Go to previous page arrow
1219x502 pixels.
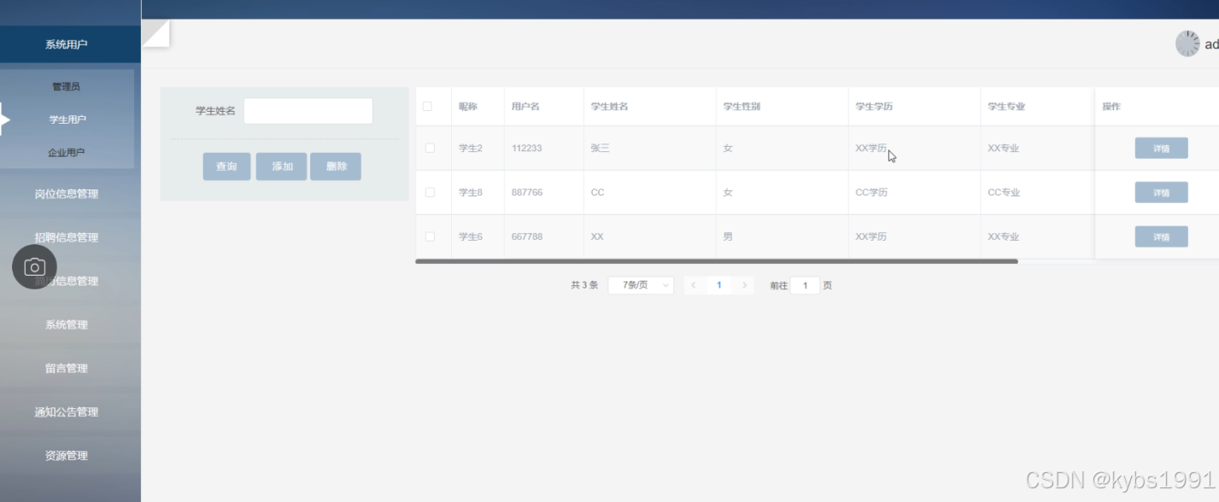click(694, 285)
